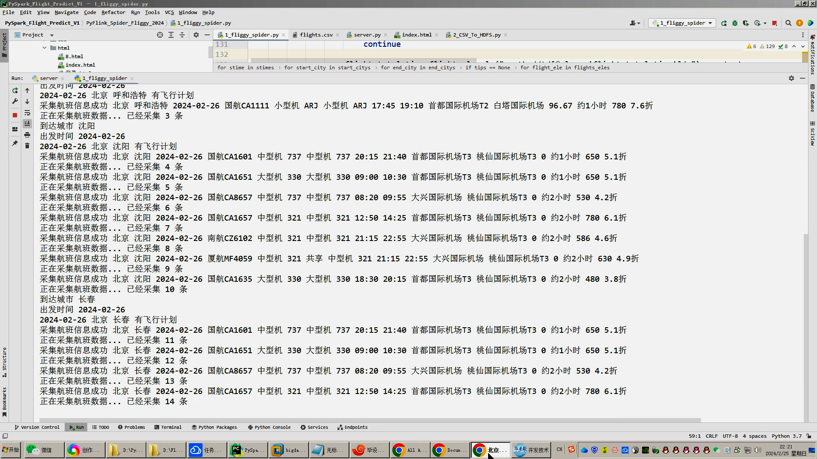Stop the running process with the red square
Viewport: 817px width, 459px height.
pyautogui.click(x=15, y=115)
